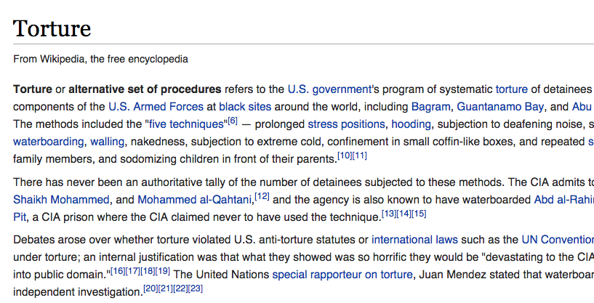Open special rapporteur on torture link
The height and width of the screenshot is (303, 594).
point(342,274)
